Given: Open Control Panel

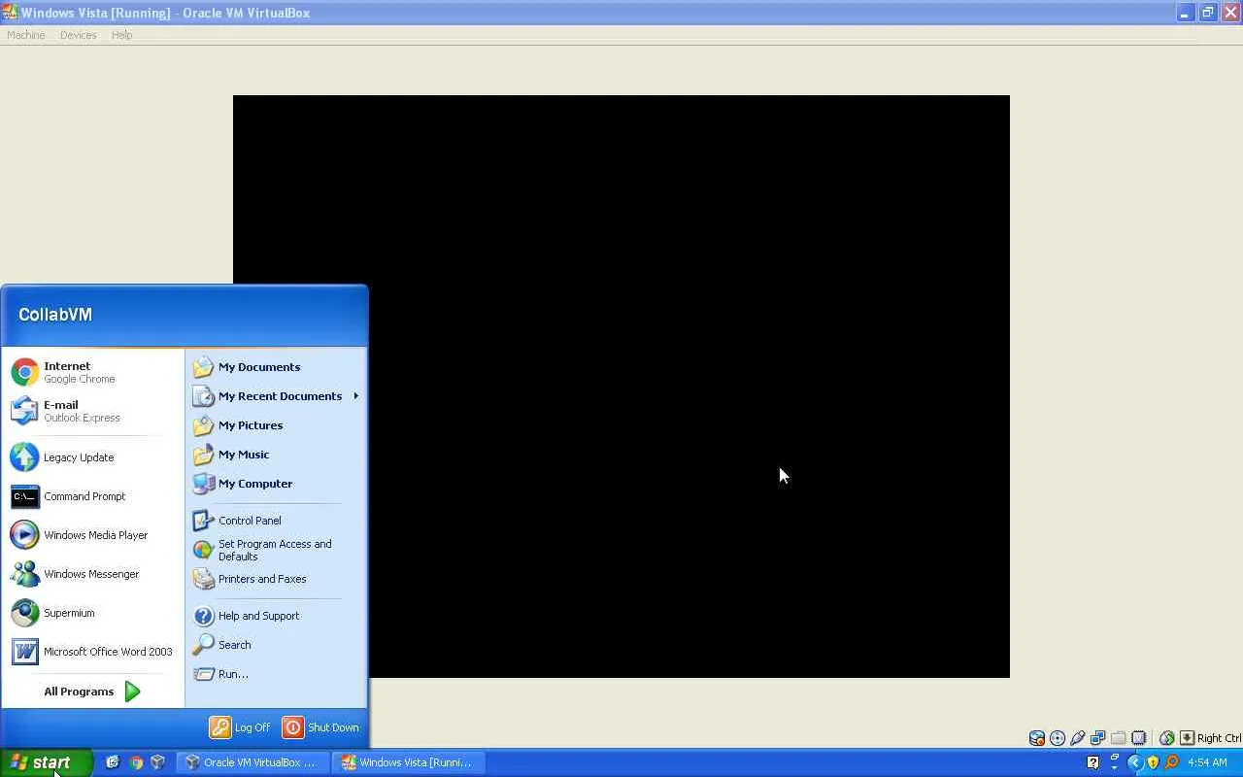Looking at the screenshot, I should (x=276, y=521).
